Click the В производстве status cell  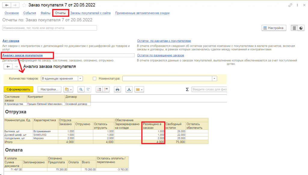click(x=15, y=104)
